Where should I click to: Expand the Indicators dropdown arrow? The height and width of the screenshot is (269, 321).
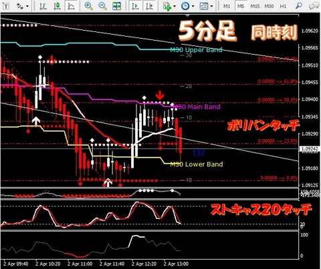tap(175, 6)
